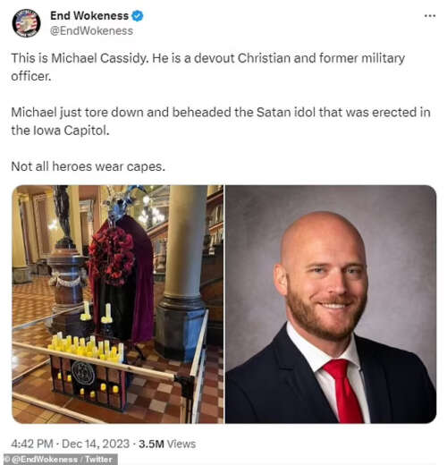Click the End Wokeness display name
Viewport: 447px width, 465px height.
[x=89, y=16]
